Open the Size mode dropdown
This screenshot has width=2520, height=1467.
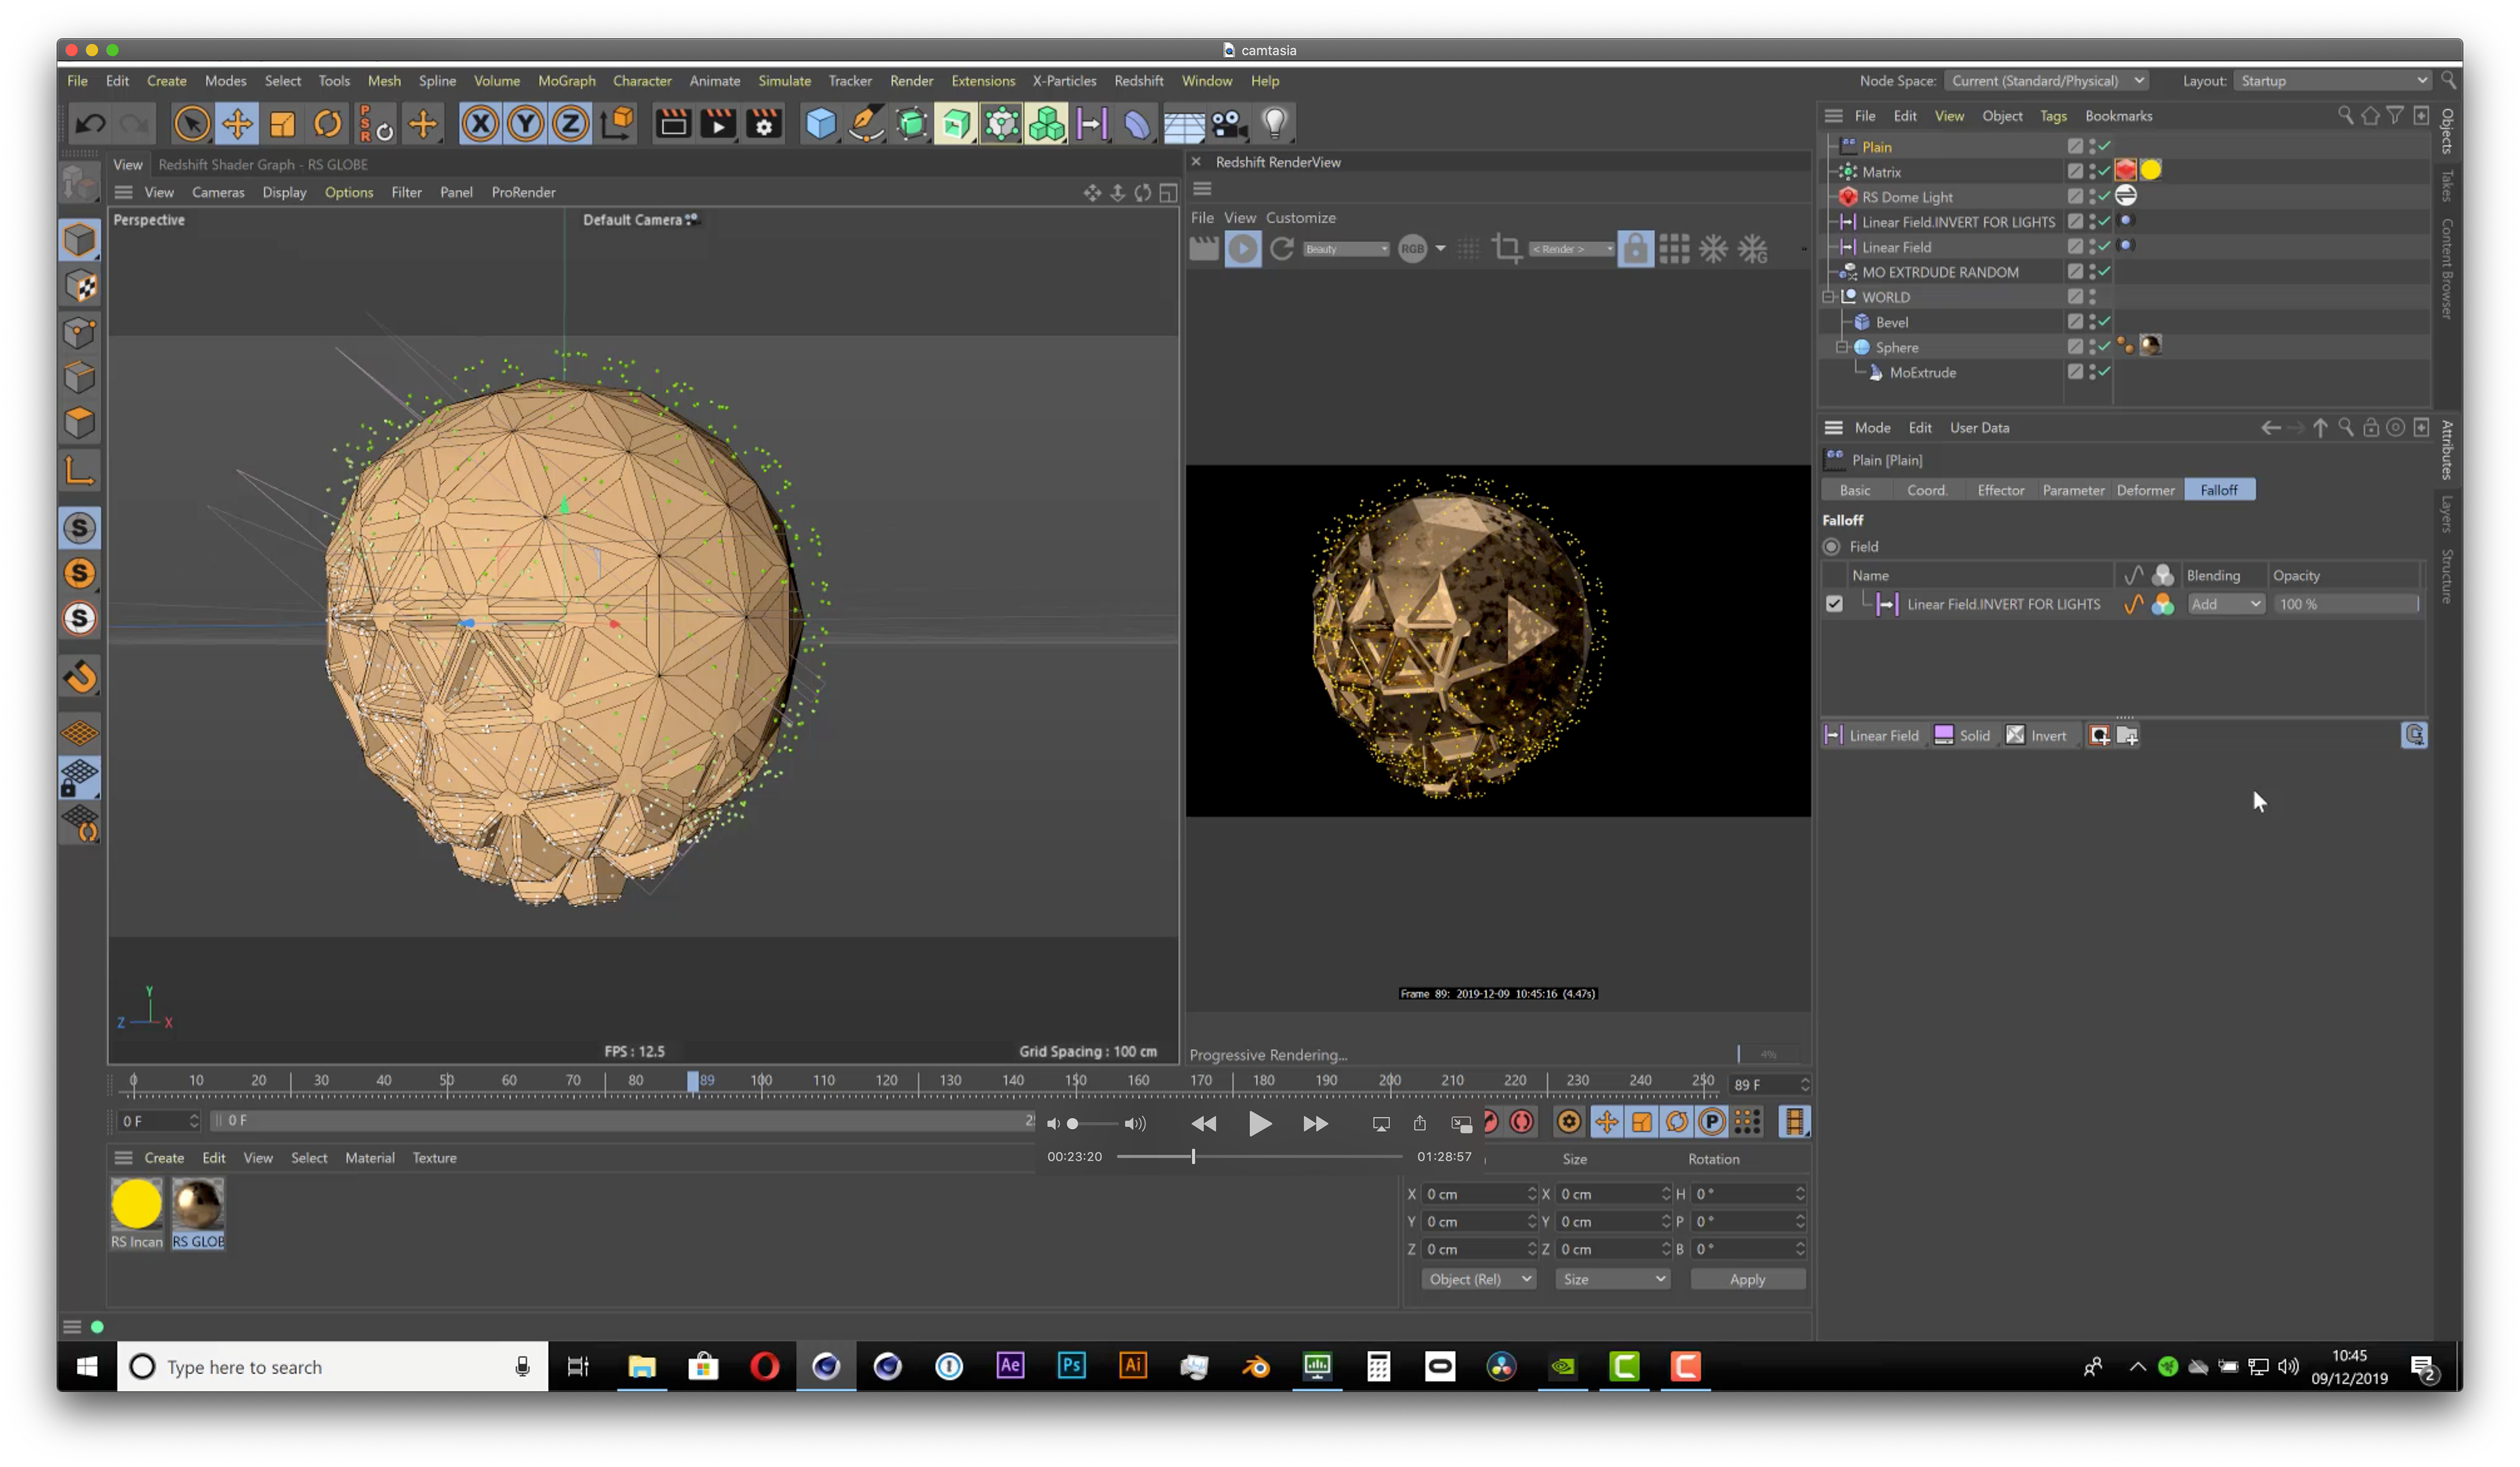1612,1280
